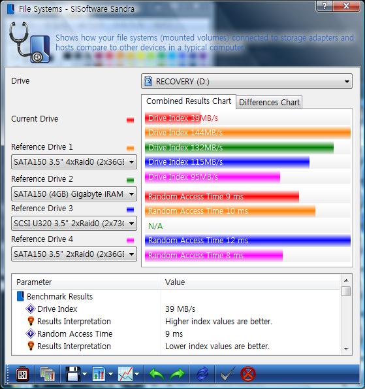Open the Reference Drive 3 SCSI U320 dropdown

click(74, 224)
